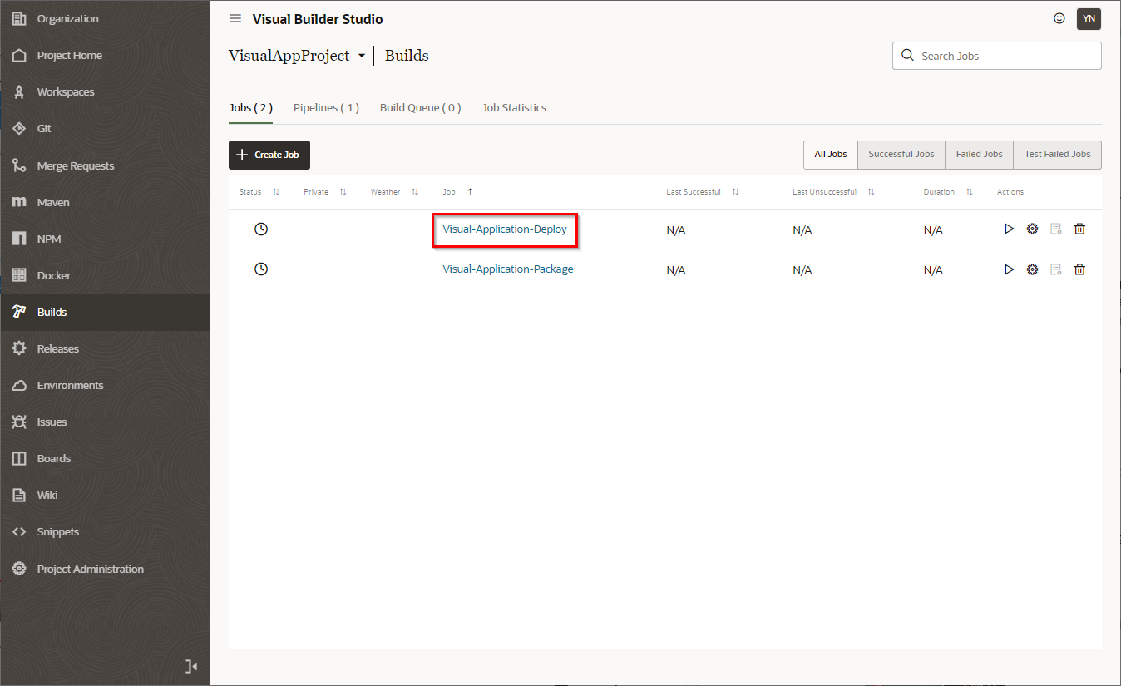Filter the list by Successful Jobs
Image resolution: width=1121 pixels, height=686 pixels.
coord(901,155)
